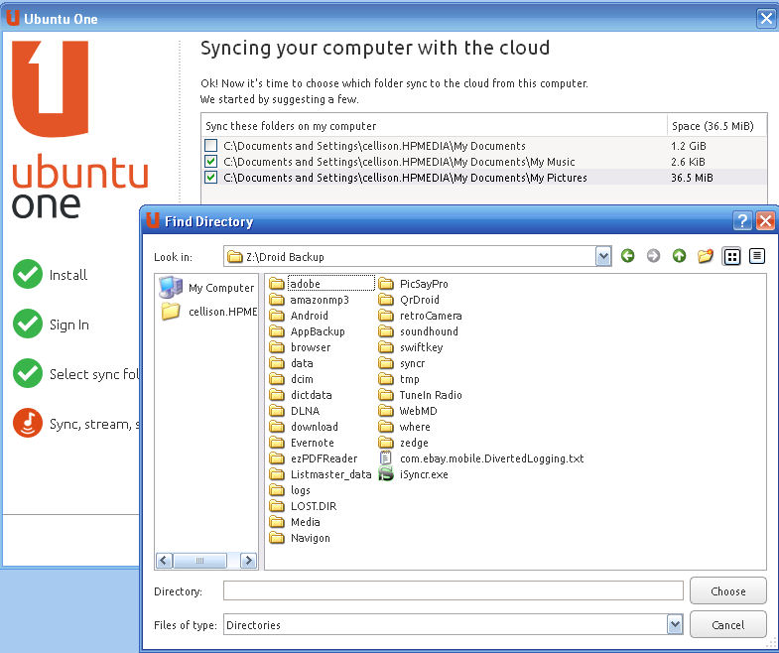The image size is (779, 653).
Task: Switch to list view mode
Action: coord(731,256)
